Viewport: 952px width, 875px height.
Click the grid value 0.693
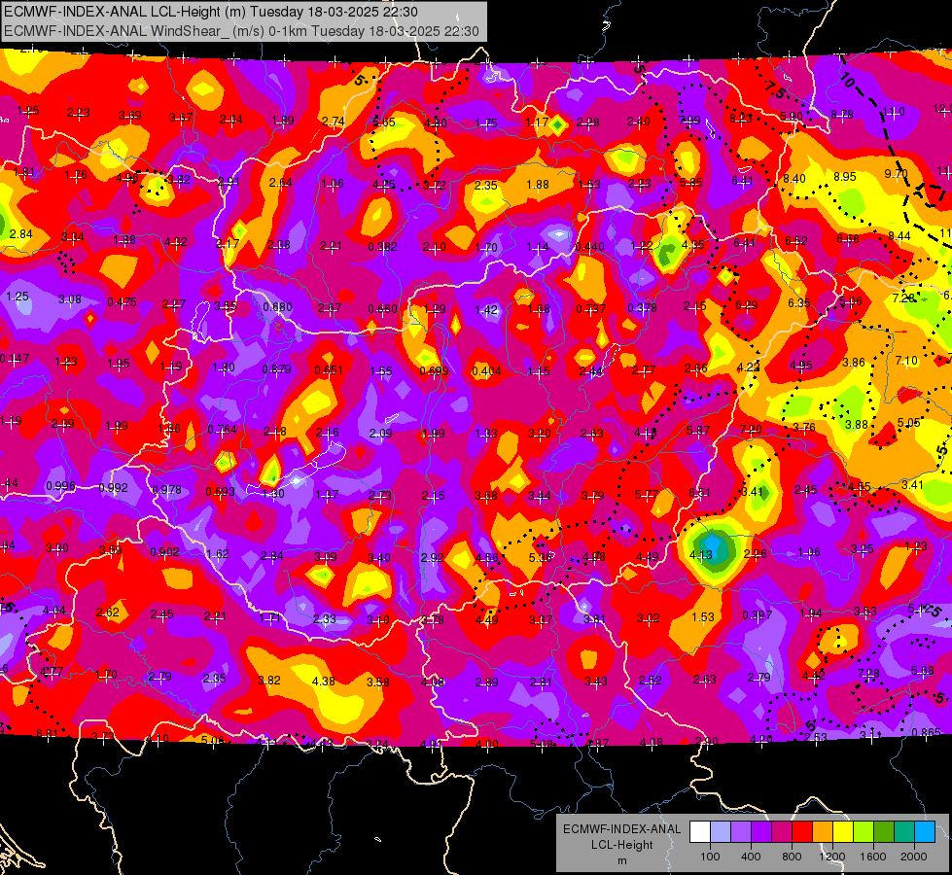[221, 491]
